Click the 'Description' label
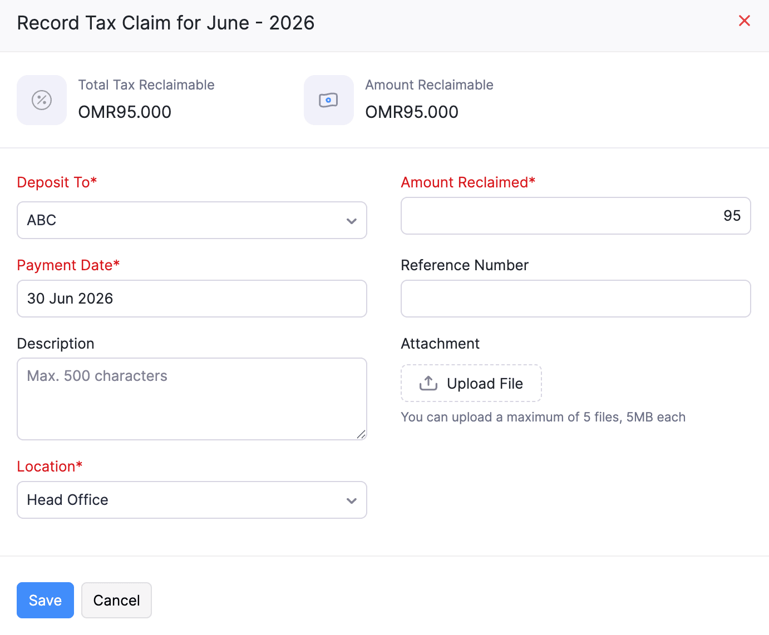The width and height of the screenshot is (769, 635). 56,344
